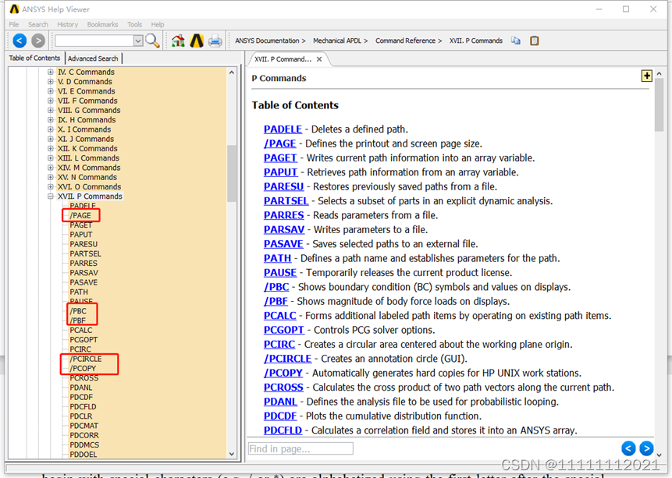Screen dimensions: 672x478
Task: Click the ANSYS logo toolbar icon
Action: (x=197, y=41)
